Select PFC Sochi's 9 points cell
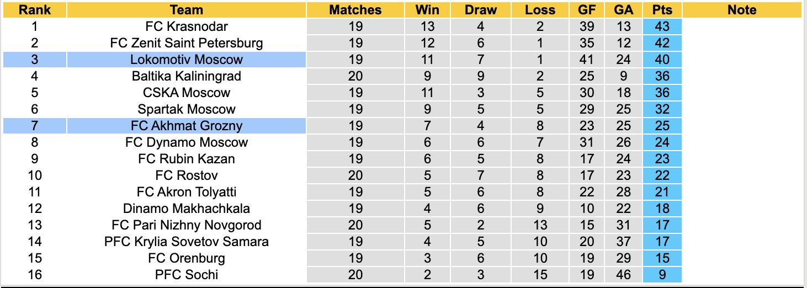The width and height of the screenshot is (807, 288). (662, 275)
